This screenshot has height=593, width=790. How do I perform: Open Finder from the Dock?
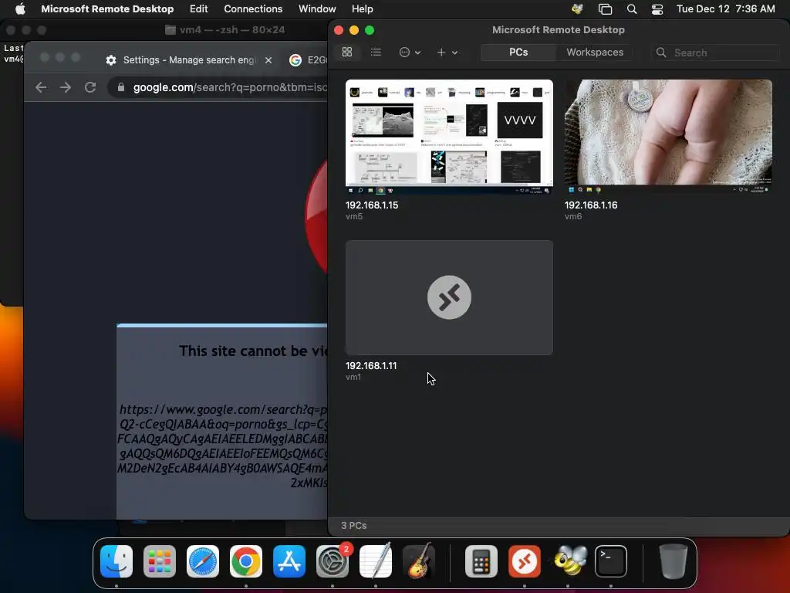(116, 561)
